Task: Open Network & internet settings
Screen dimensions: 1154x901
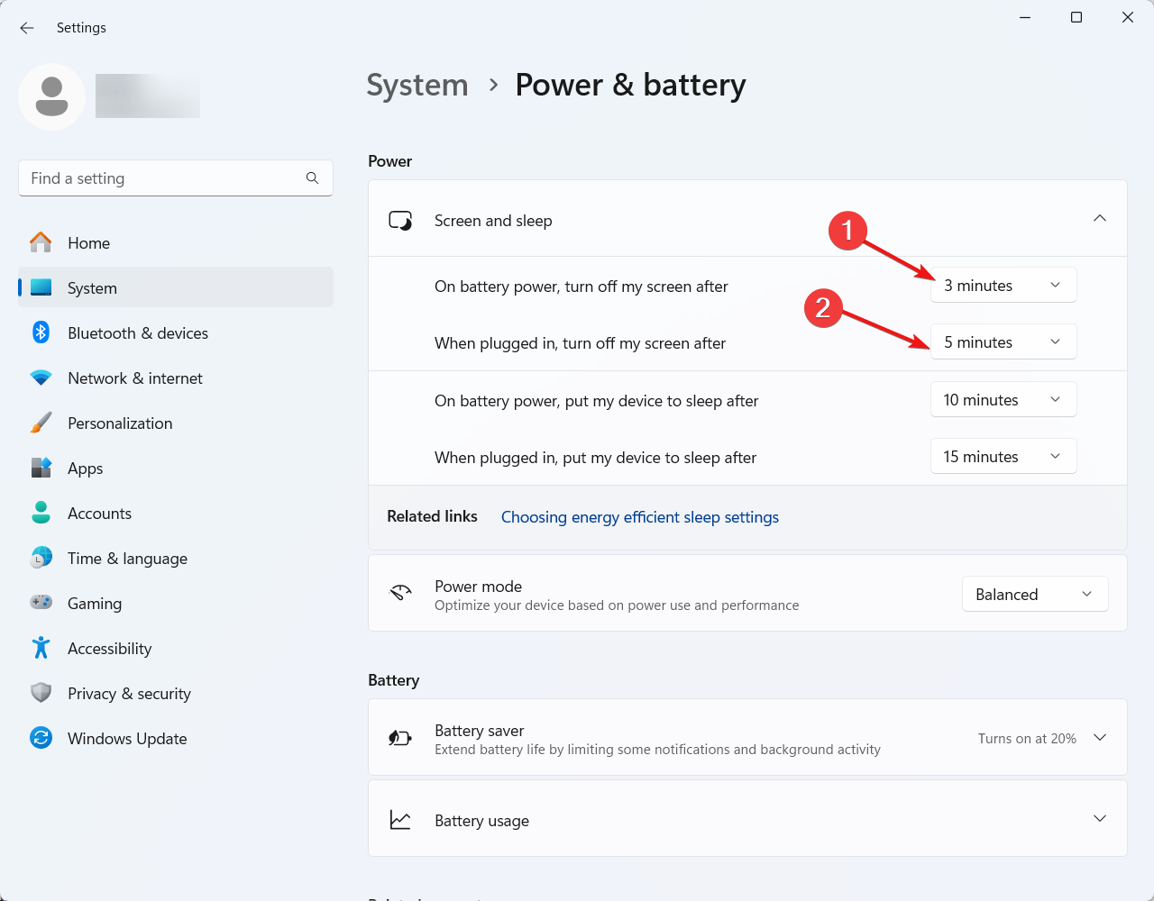Action: 176,378
